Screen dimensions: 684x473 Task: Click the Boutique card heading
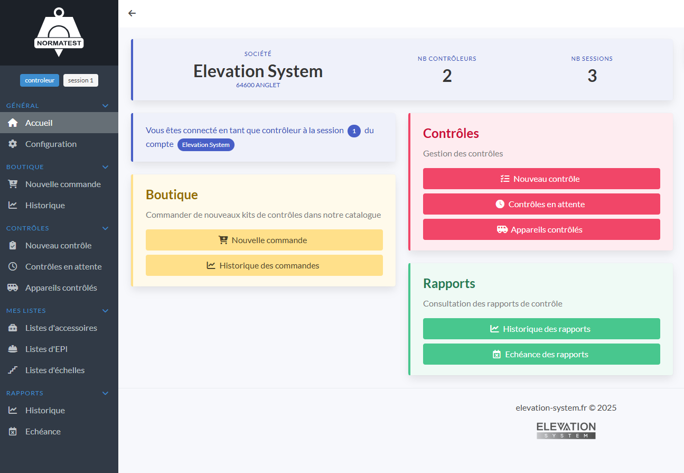point(172,194)
